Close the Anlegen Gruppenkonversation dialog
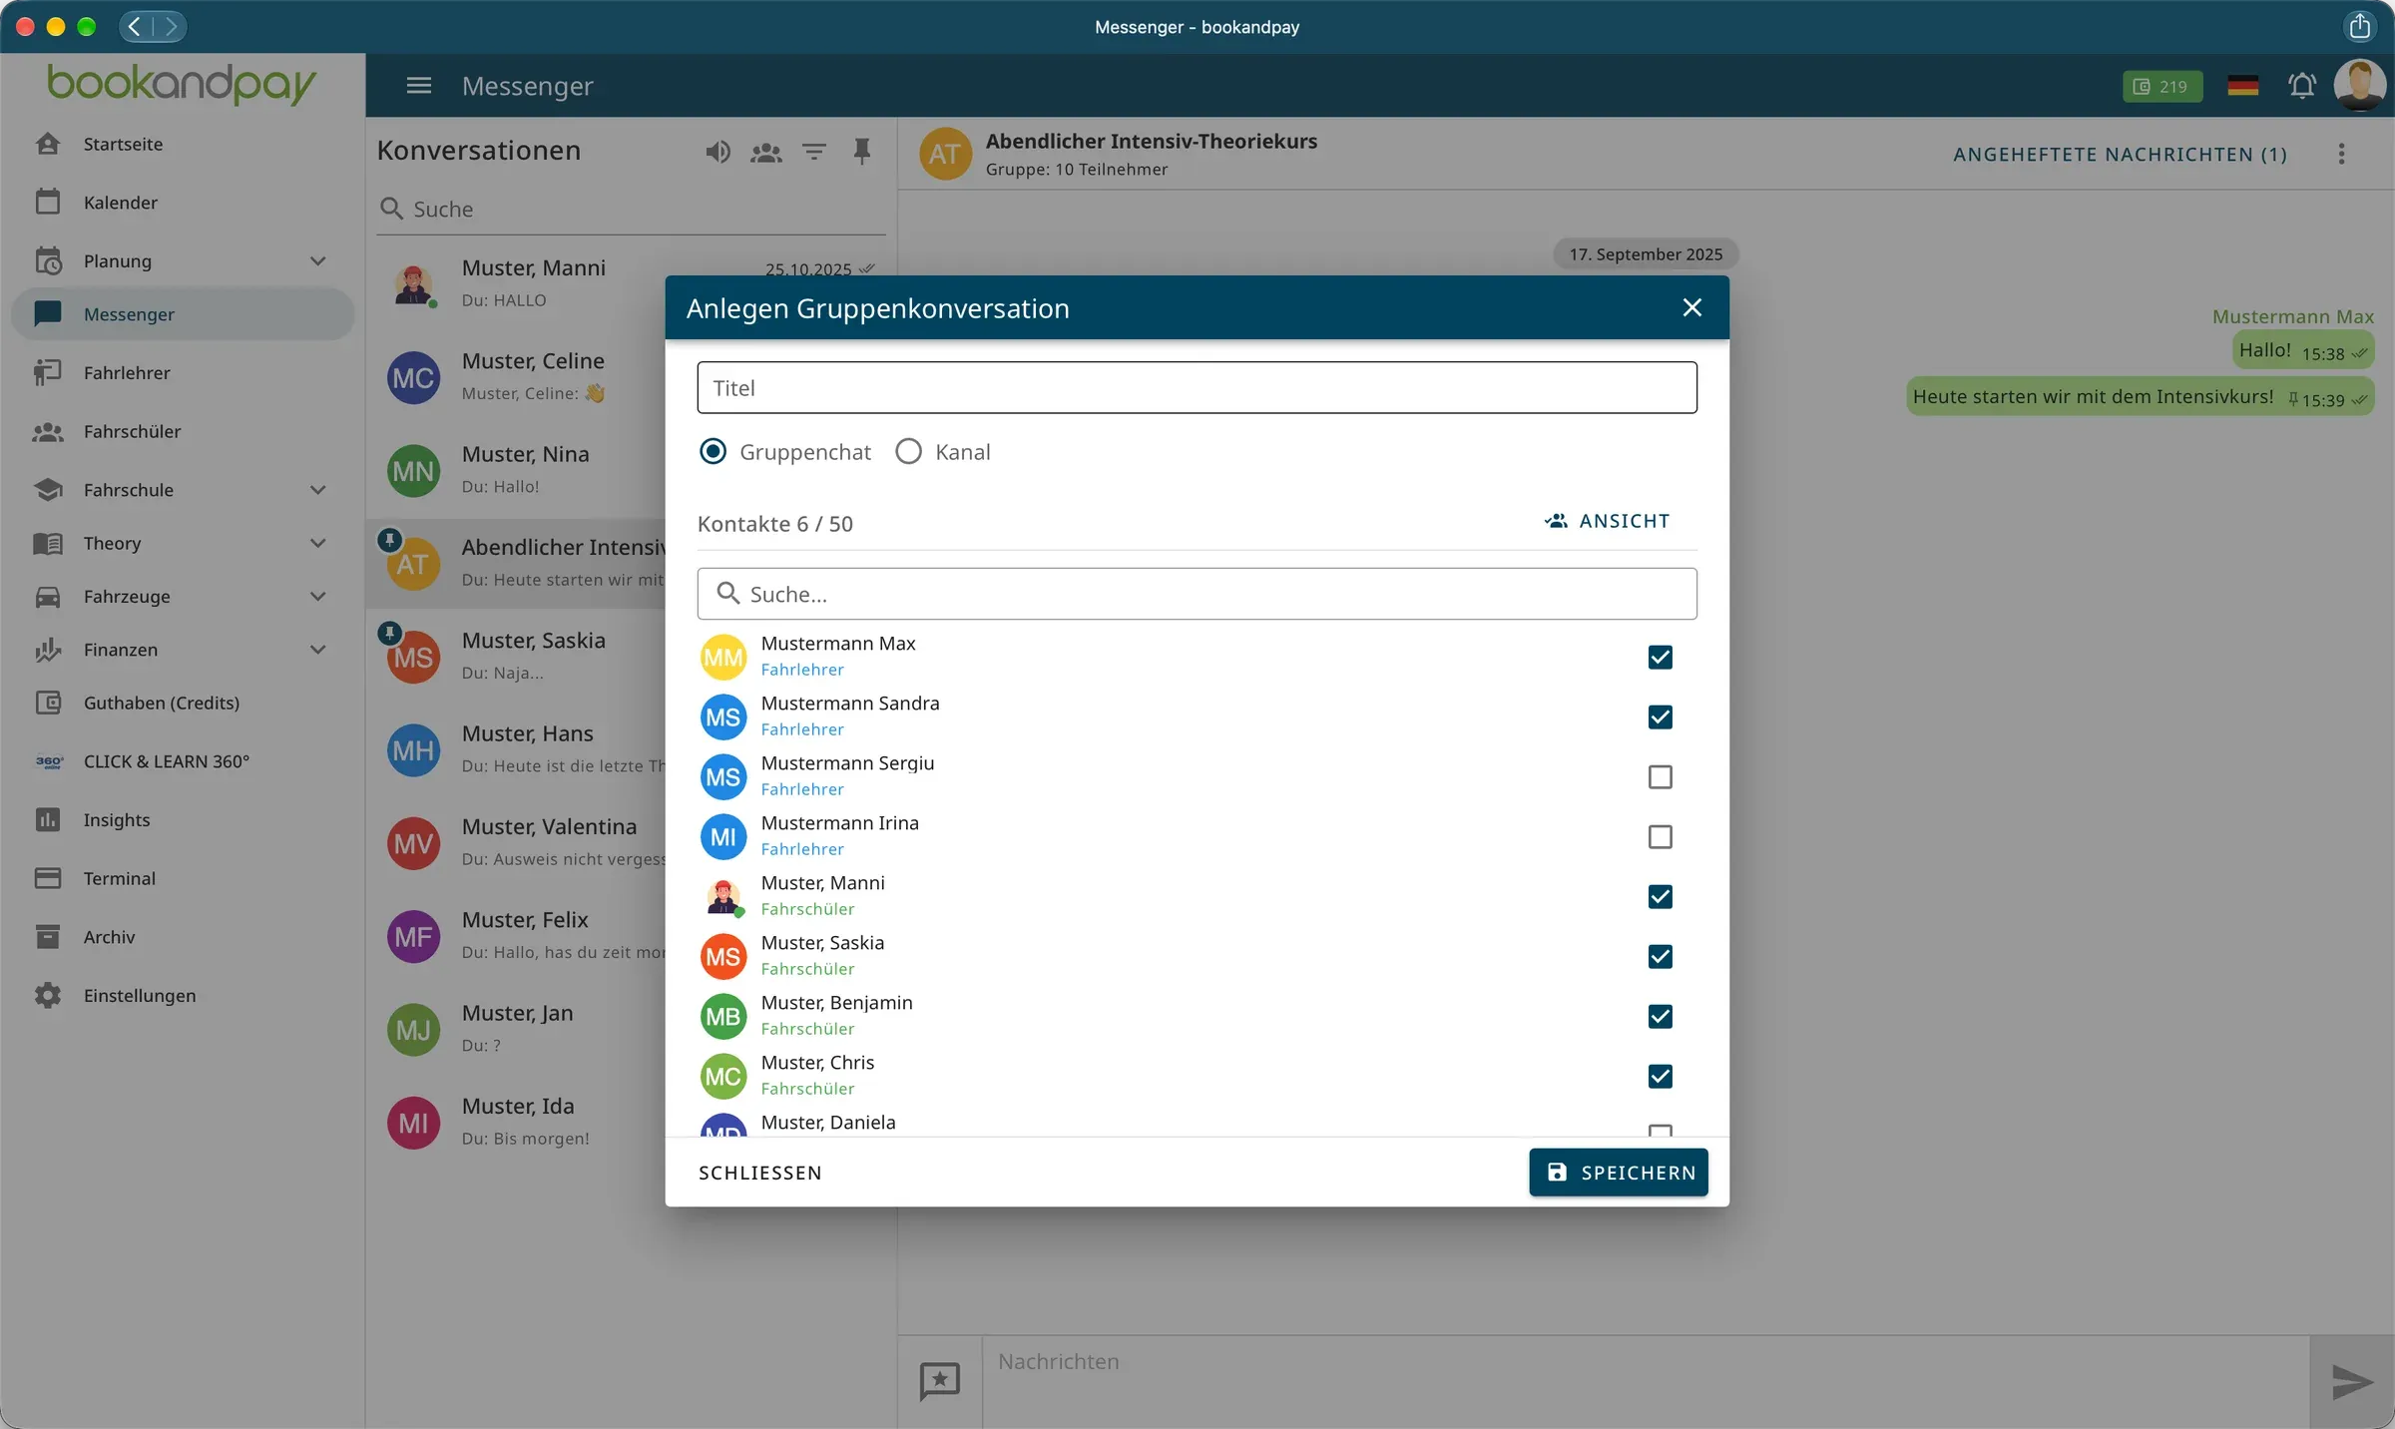The image size is (2395, 1429). coord(1691,307)
